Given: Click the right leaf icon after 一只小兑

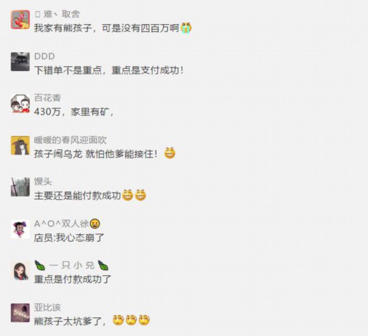Looking at the screenshot, I should click(103, 265).
